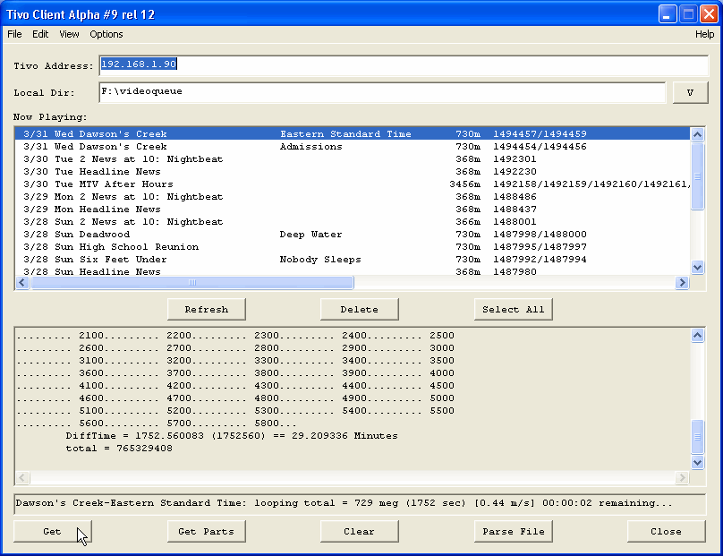Click Now Playing list scroll right arrow
The image size is (723, 556).
pyautogui.click(x=682, y=282)
